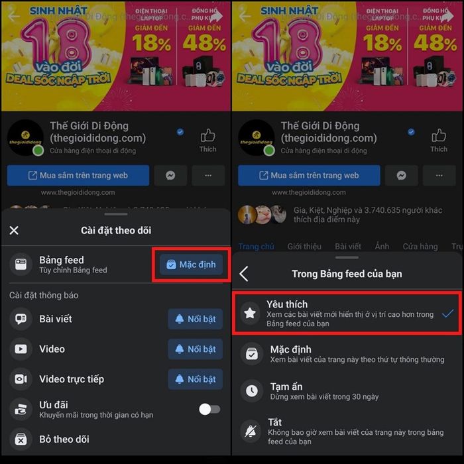Choose the Mặc định feed order option
The height and width of the screenshot is (464, 464).
[x=347, y=354]
